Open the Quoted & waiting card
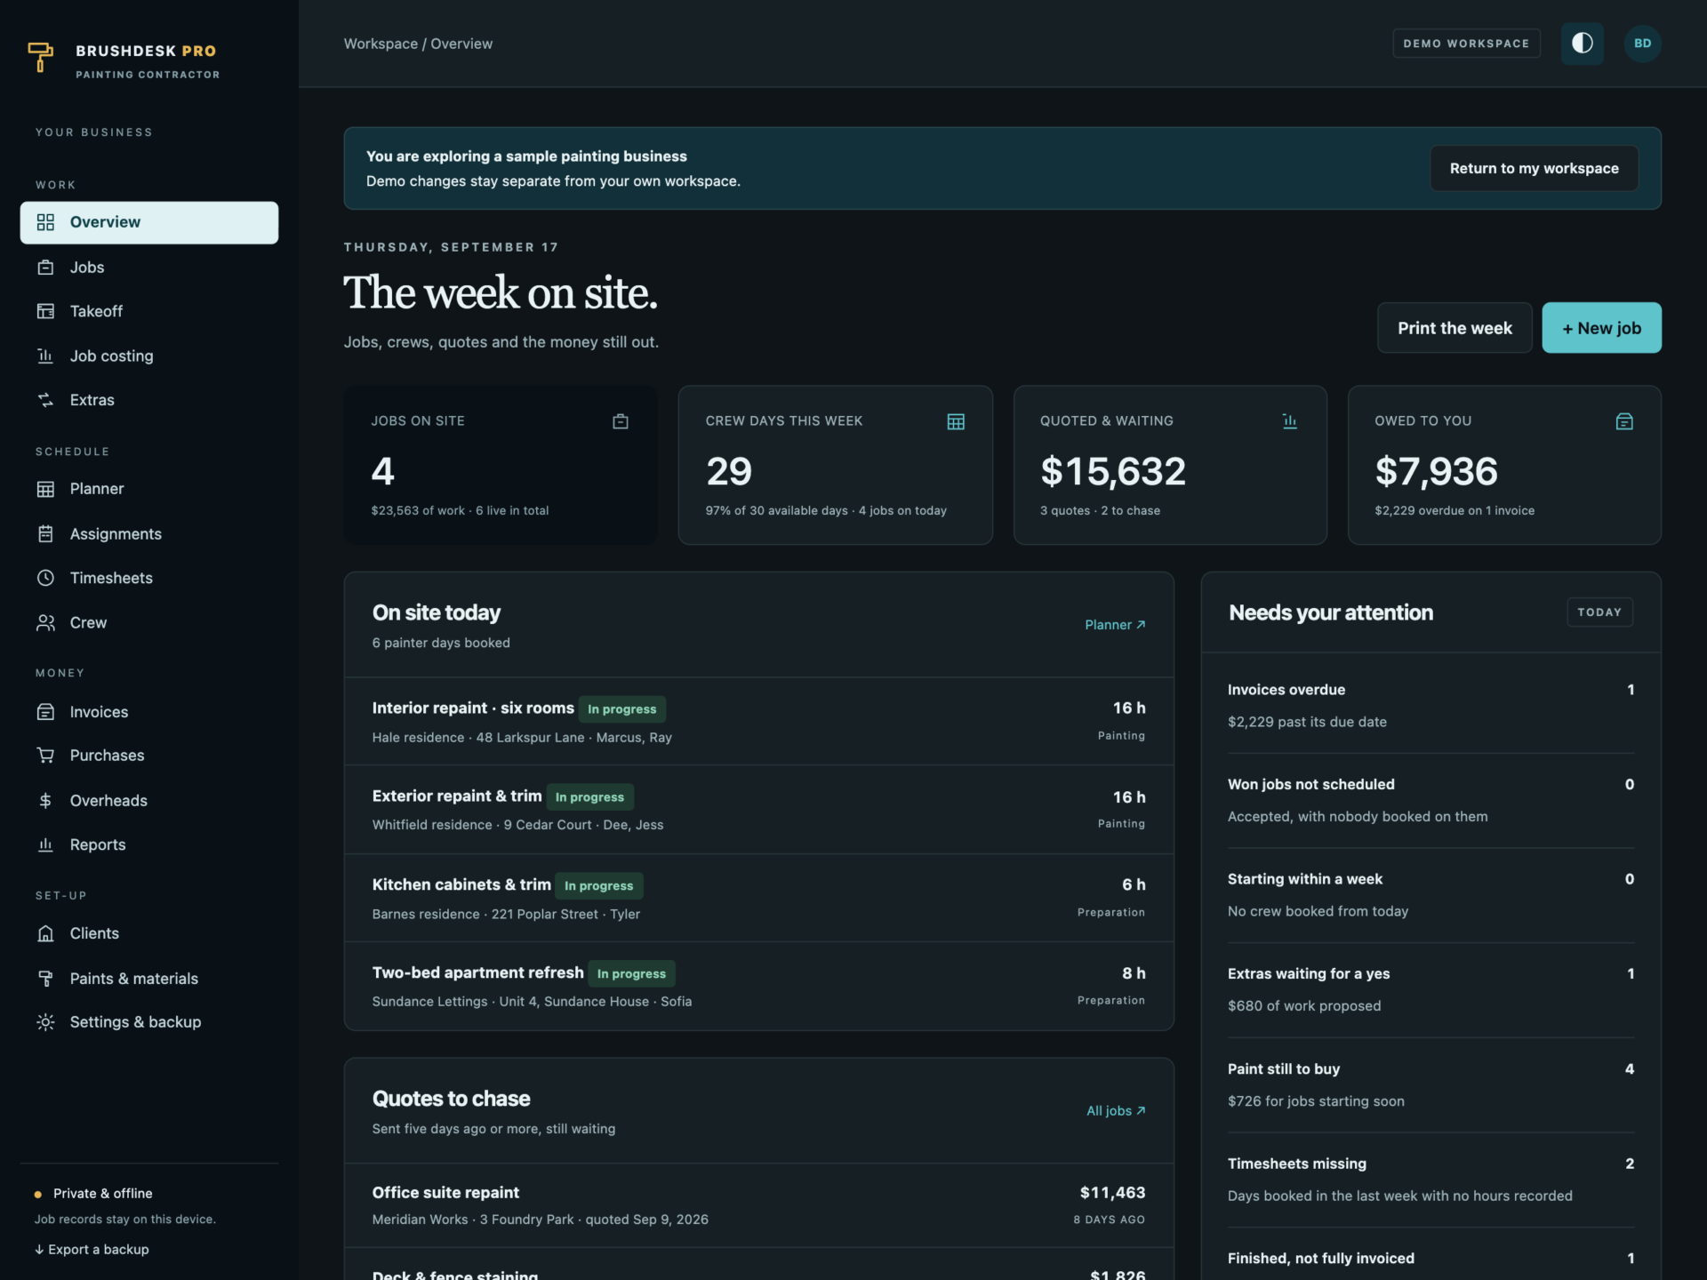The width and height of the screenshot is (1707, 1280). pyautogui.click(x=1170, y=465)
